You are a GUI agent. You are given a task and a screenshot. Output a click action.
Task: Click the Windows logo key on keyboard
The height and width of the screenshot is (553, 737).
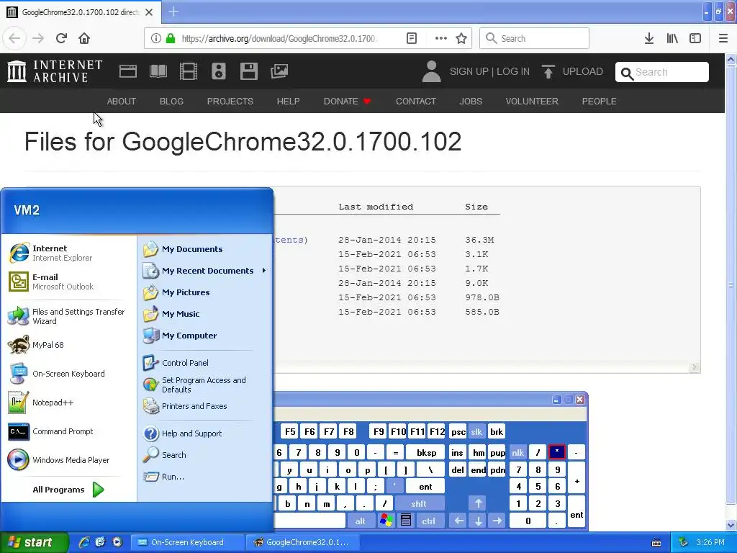coord(386,520)
